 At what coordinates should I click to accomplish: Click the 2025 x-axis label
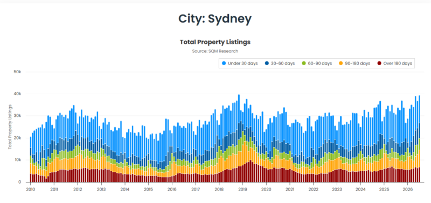[x=384, y=190]
